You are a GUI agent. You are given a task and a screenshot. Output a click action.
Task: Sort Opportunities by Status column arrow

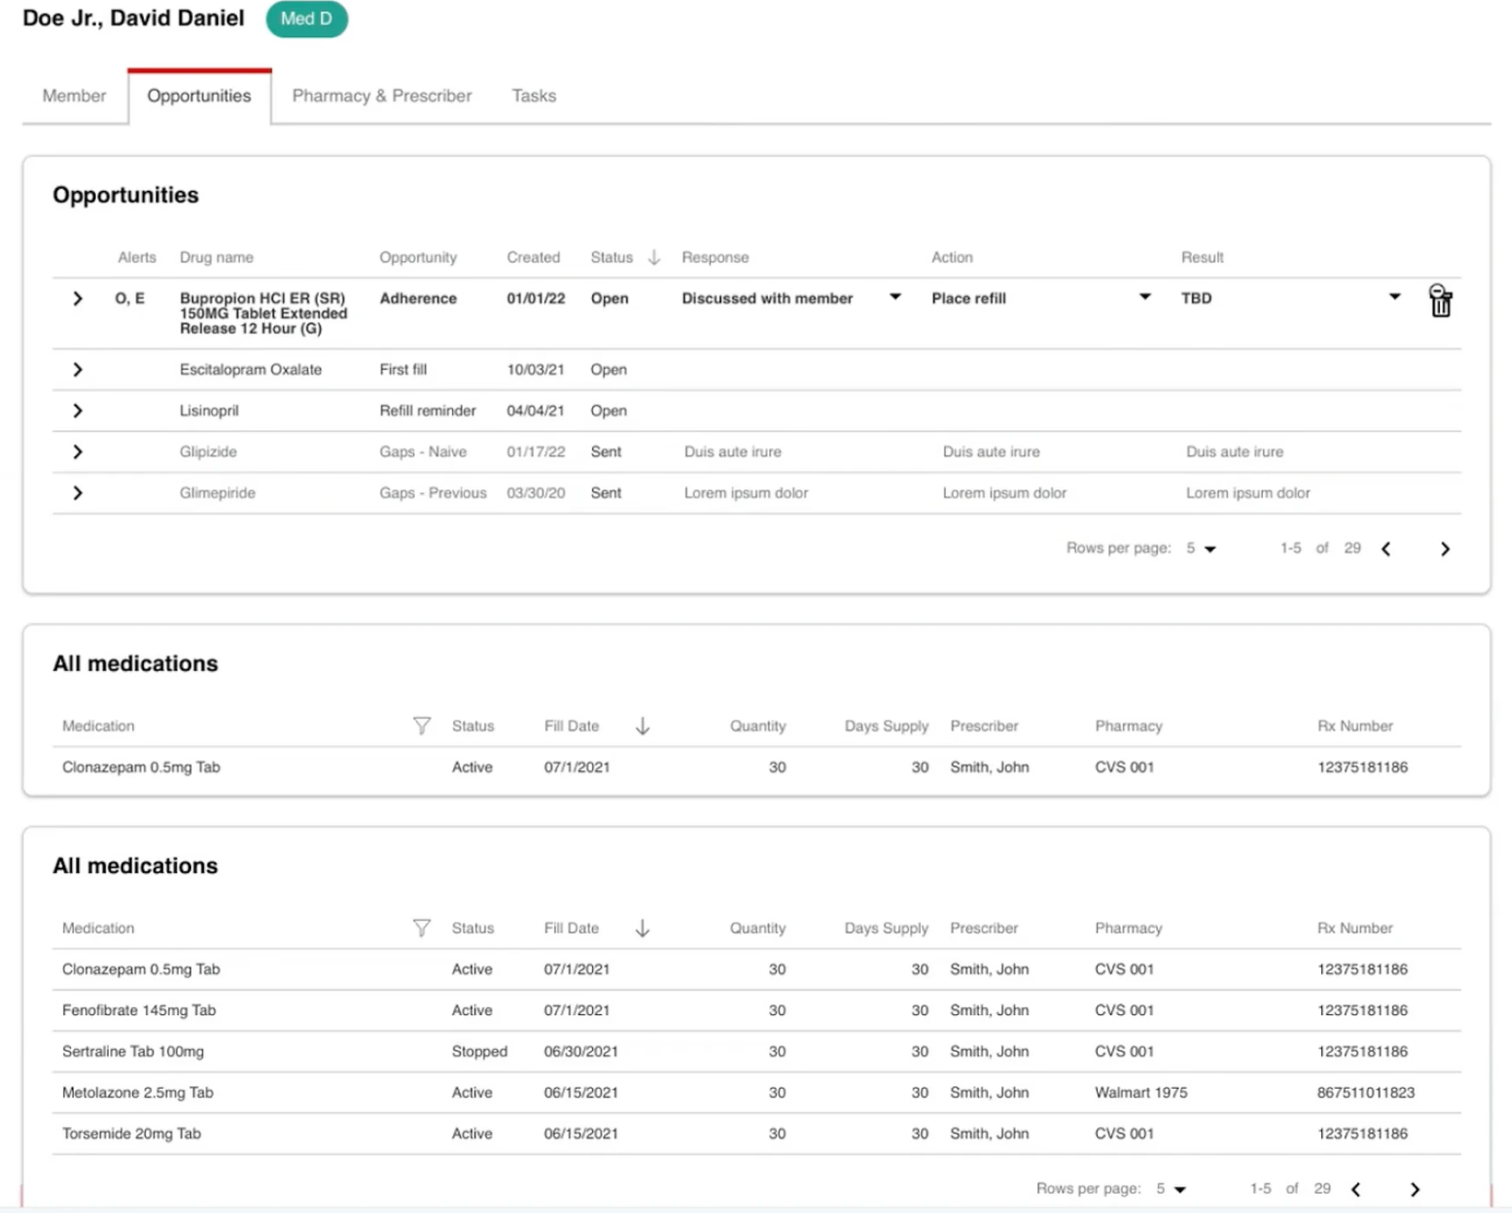pos(654,258)
